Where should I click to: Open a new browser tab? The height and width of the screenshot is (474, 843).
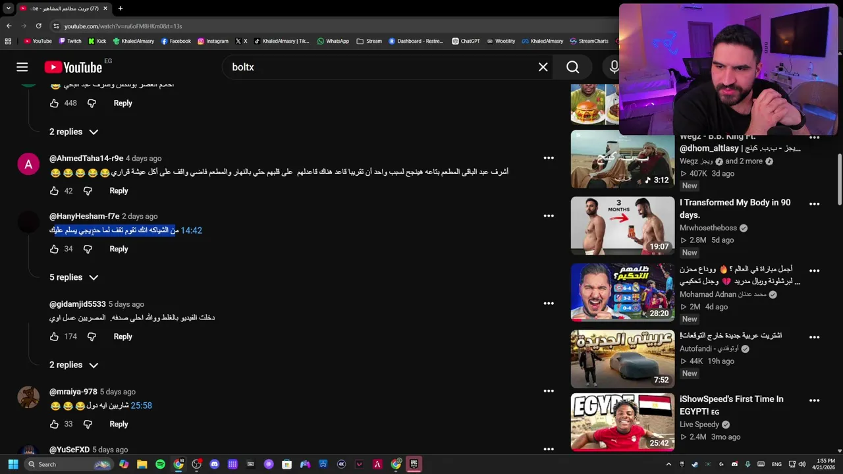(120, 9)
